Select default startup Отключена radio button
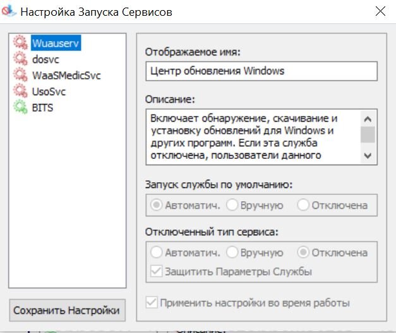Screen dimensions: 396x333 (x=303, y=204)
